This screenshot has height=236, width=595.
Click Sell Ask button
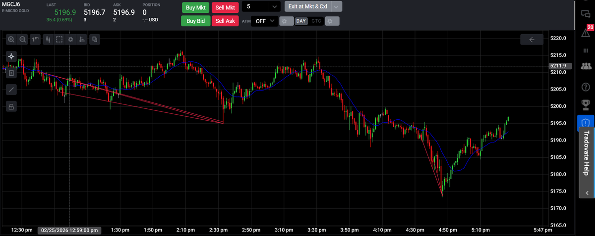225,21
